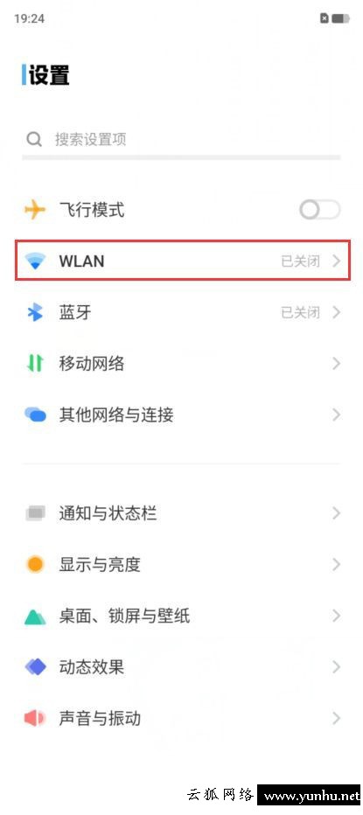Tap the green 桌面、锁屏与壁纸 icon
The image size is (363, 815).
pos(35,616)
